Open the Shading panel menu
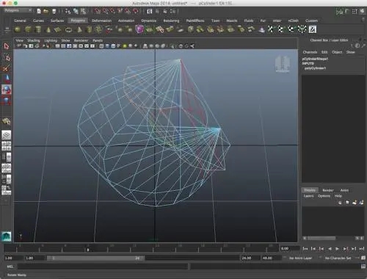The height and width of the screenshot is (279, 367). tap(34, 40)
